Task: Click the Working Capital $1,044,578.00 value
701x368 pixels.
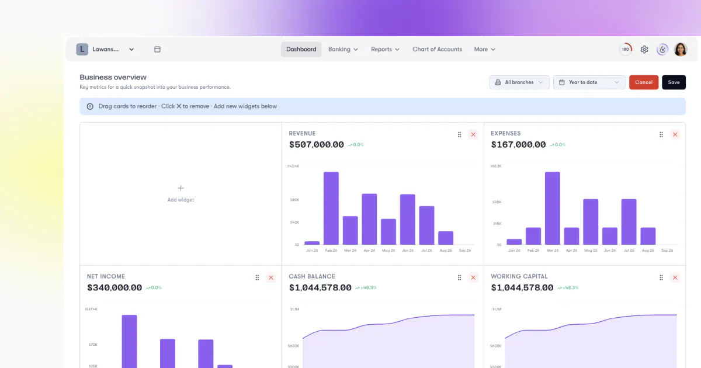Action: tap(522, 288)
